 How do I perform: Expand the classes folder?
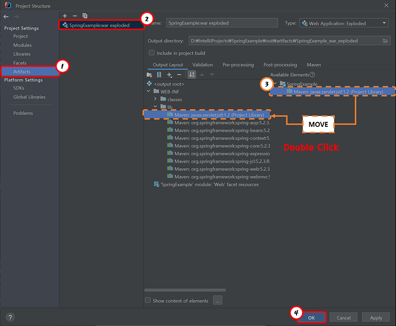point(155,99)
